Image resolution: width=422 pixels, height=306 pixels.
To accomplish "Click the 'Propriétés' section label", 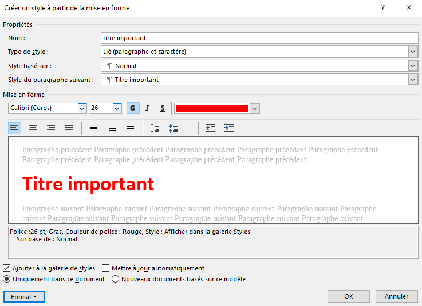I will (x=18, y=25).
